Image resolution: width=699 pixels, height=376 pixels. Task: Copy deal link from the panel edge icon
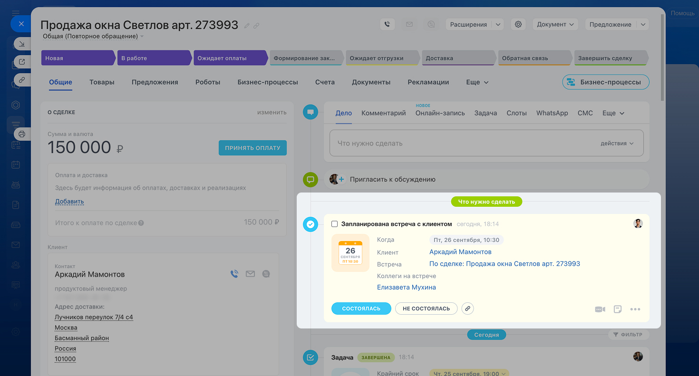coord(21,80)
